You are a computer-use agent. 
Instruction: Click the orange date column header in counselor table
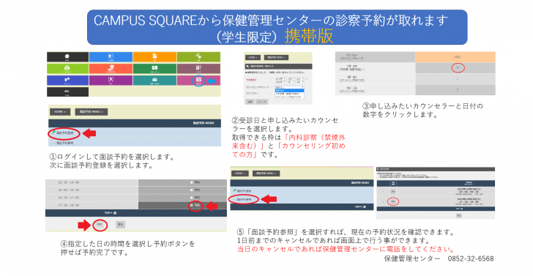click(455, 57)
